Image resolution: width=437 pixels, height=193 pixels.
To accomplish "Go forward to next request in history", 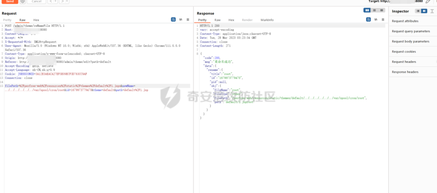I will 62,1.
